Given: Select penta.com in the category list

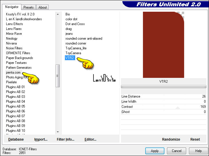Looking at the screenshot, I should tap(13, 72).
